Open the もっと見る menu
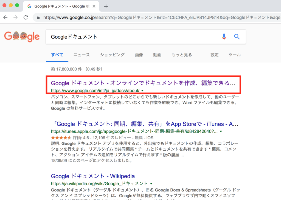The width and height of the screenshot is (281, 200). click(181, 55)
